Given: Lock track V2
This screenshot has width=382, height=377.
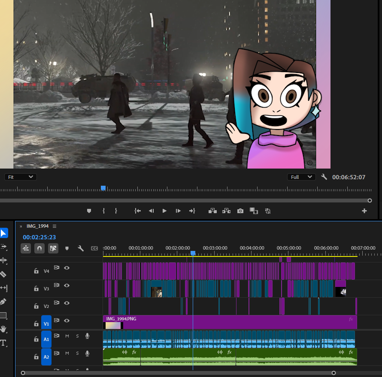Looking at the screenshot, I should tap(36, 306).
